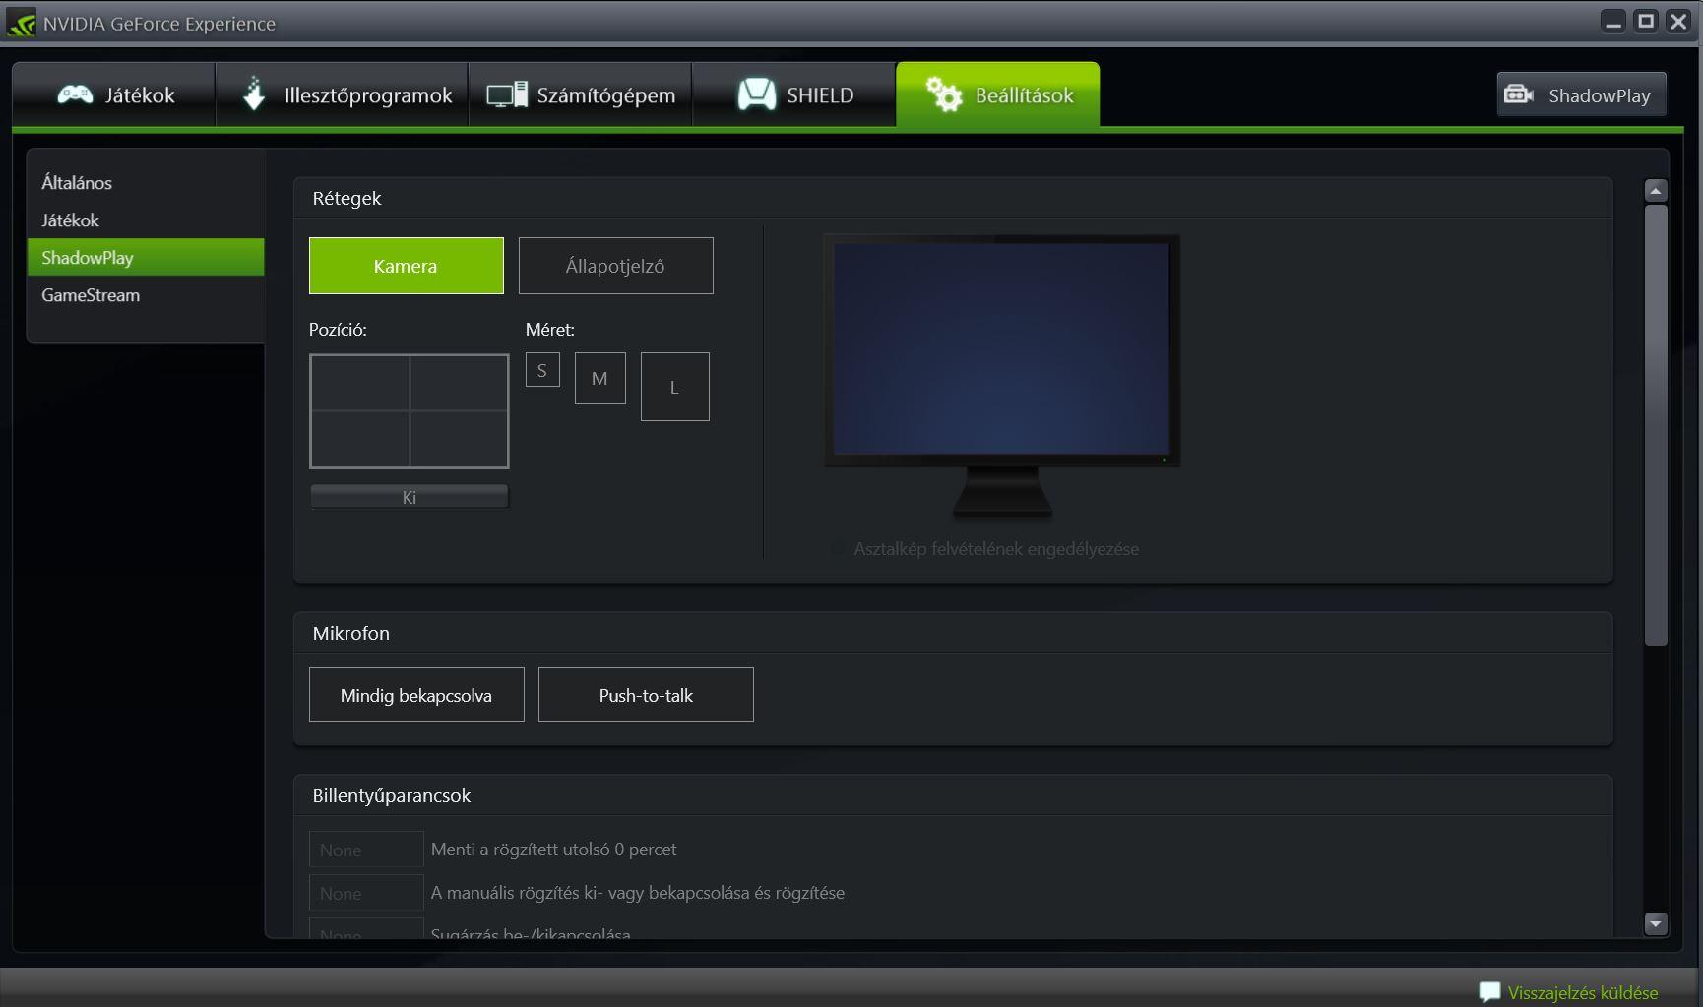The image size is (1703, 1007).
Task: Click the Mikrofon section header
Action: pyautogui.click(x=351, y=633)
